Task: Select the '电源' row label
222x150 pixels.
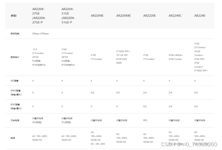Action: pos(13,138)
